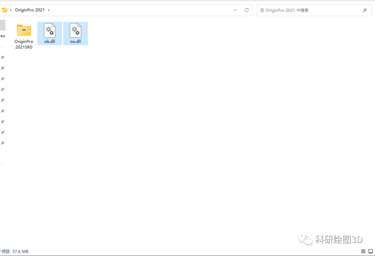
Task: Switch to details view layout
Action: pyautogui.click(x=363, y=251)
